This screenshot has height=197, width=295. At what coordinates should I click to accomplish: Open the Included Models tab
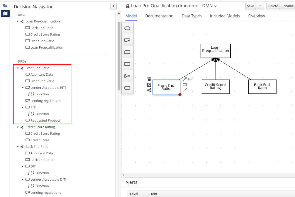(x=225, y=16)
